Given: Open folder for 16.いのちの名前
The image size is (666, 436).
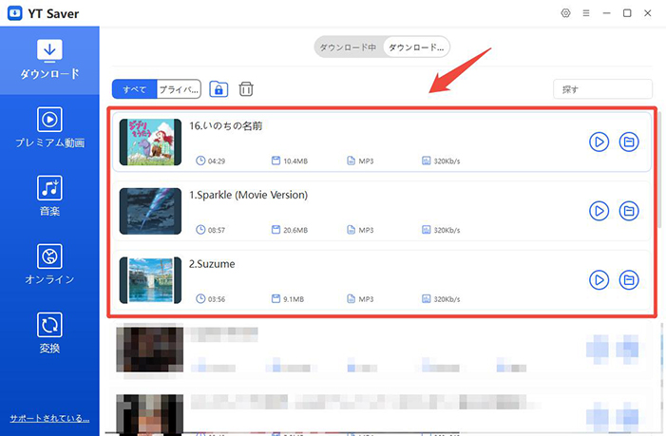Looking at the screenshot, I should click(629, 142).
